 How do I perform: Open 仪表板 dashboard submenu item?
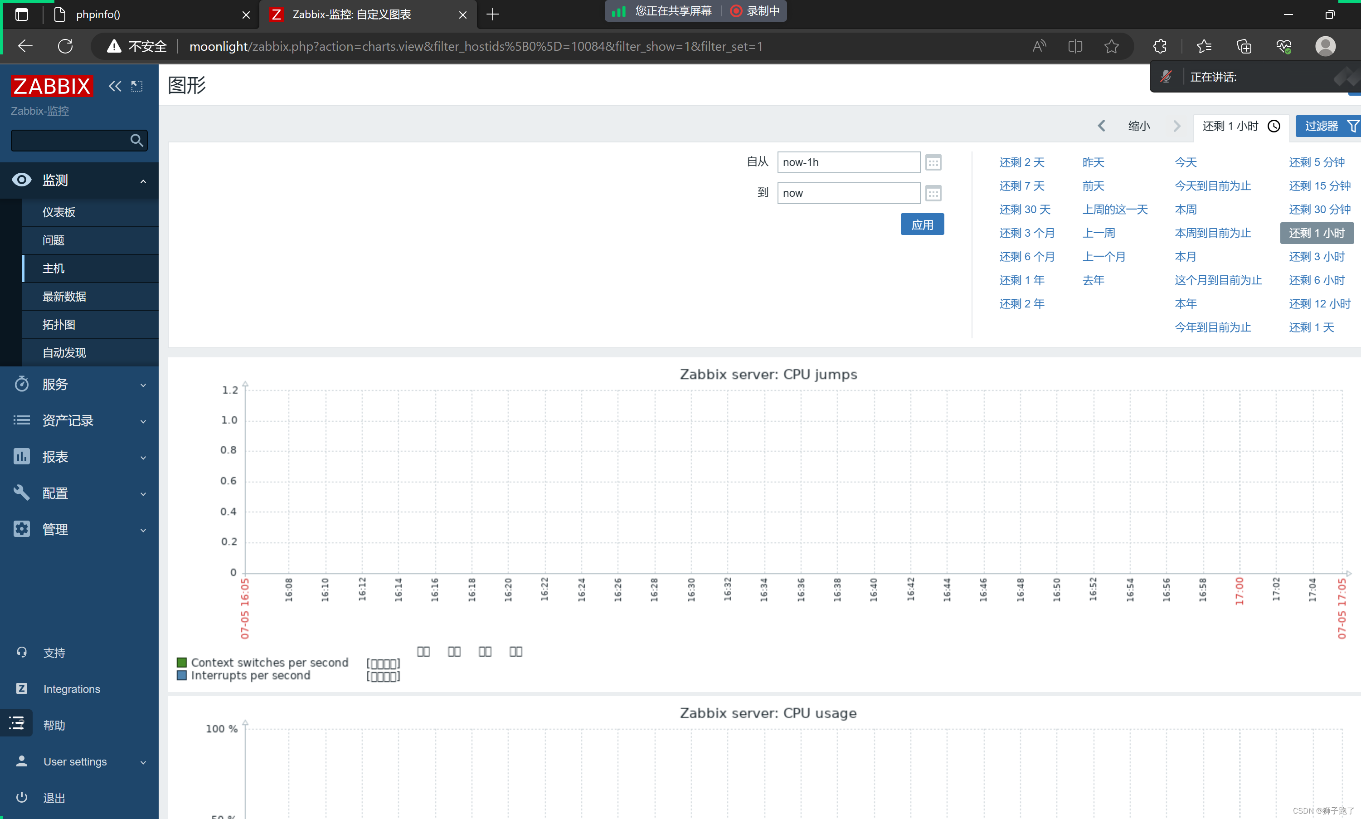coord(91,212)
